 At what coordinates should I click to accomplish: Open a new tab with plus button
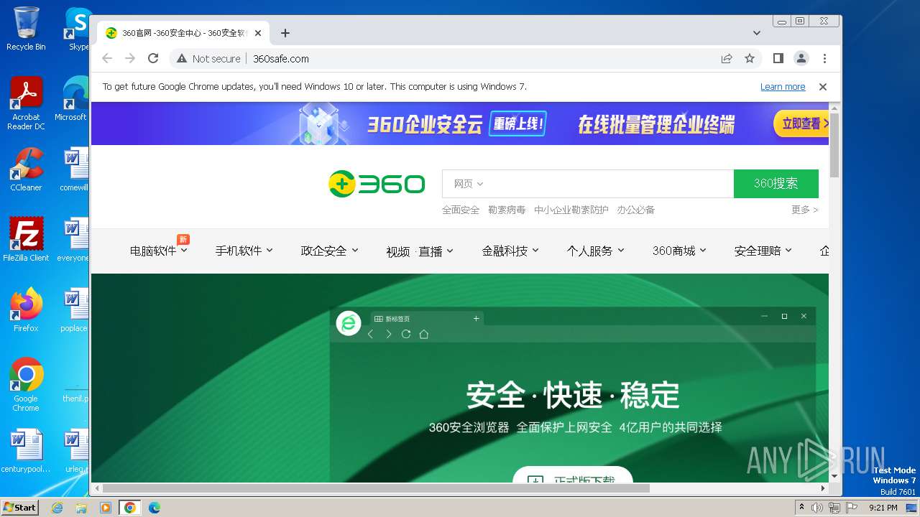point(285,33)
